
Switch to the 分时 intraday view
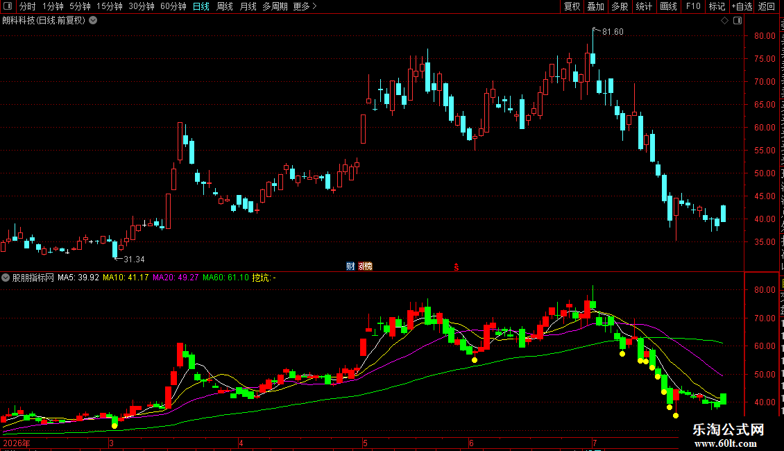click(28, 6)
